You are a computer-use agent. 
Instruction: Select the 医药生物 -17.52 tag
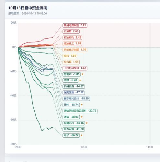click(x=74, y=92)
